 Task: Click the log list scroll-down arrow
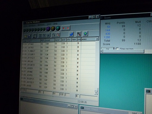(96, 93)
